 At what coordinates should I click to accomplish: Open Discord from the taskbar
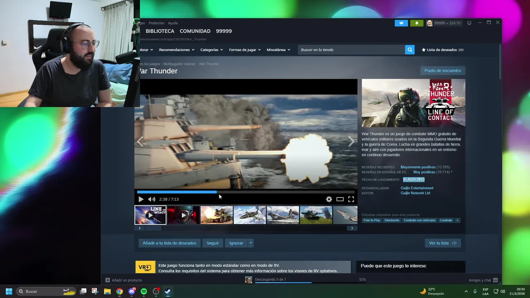click(132, 291)
